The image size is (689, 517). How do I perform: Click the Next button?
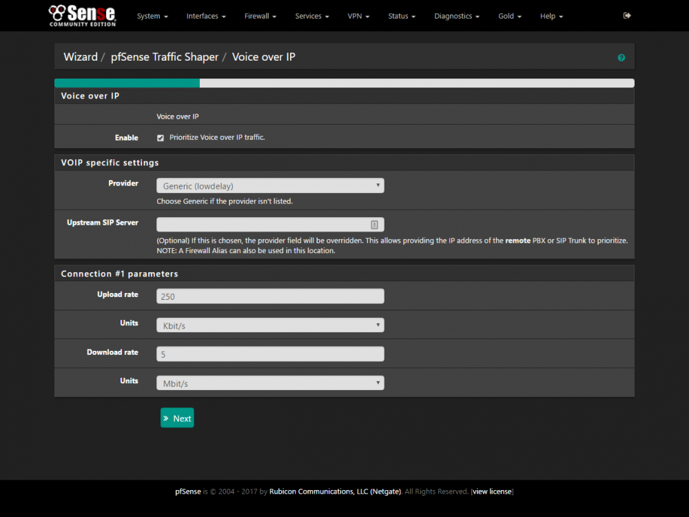click(177, 418)
